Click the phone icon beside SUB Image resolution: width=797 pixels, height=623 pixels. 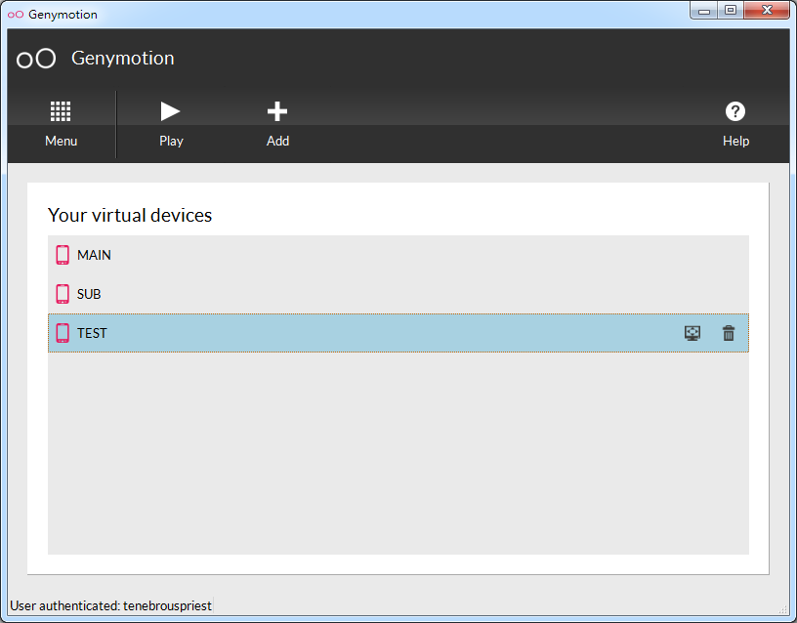[x=63, y=294]
